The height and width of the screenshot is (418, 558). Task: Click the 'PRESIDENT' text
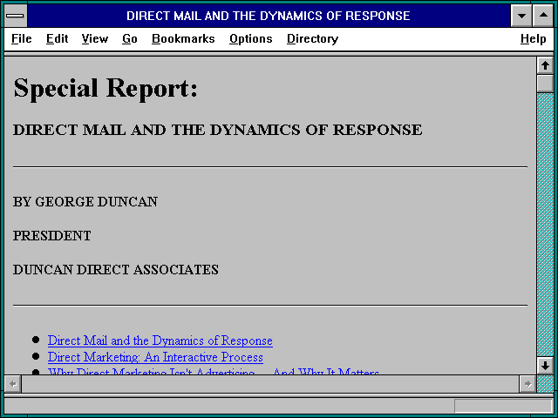(52, 236)
